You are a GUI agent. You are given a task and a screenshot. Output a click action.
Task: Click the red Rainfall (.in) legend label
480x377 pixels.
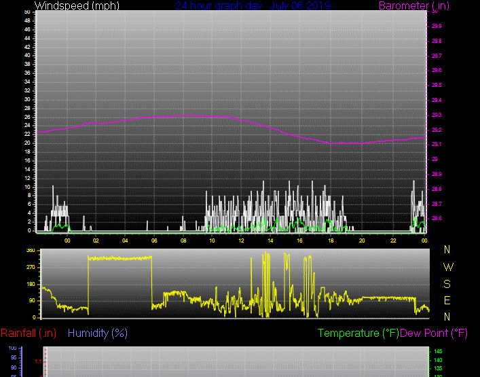point(29,333)
